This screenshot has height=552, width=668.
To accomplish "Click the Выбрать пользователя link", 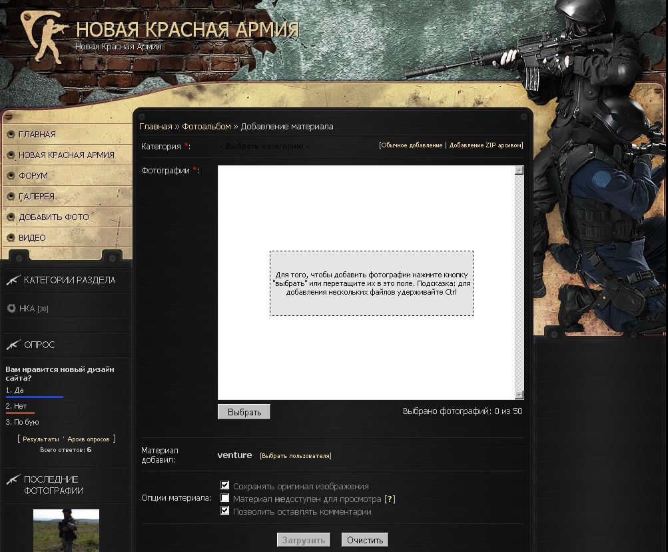I will (x=296, y=455).
